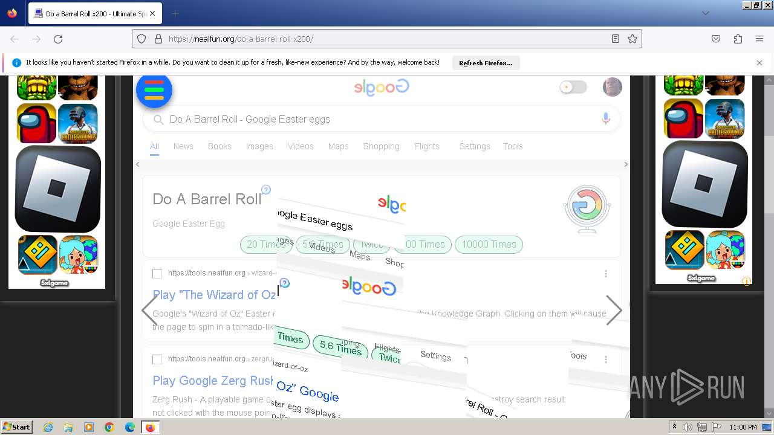This screenshot has width=774, height=435.
Task: Toggle the dark mode switch
Action: (x=573, y=87)
